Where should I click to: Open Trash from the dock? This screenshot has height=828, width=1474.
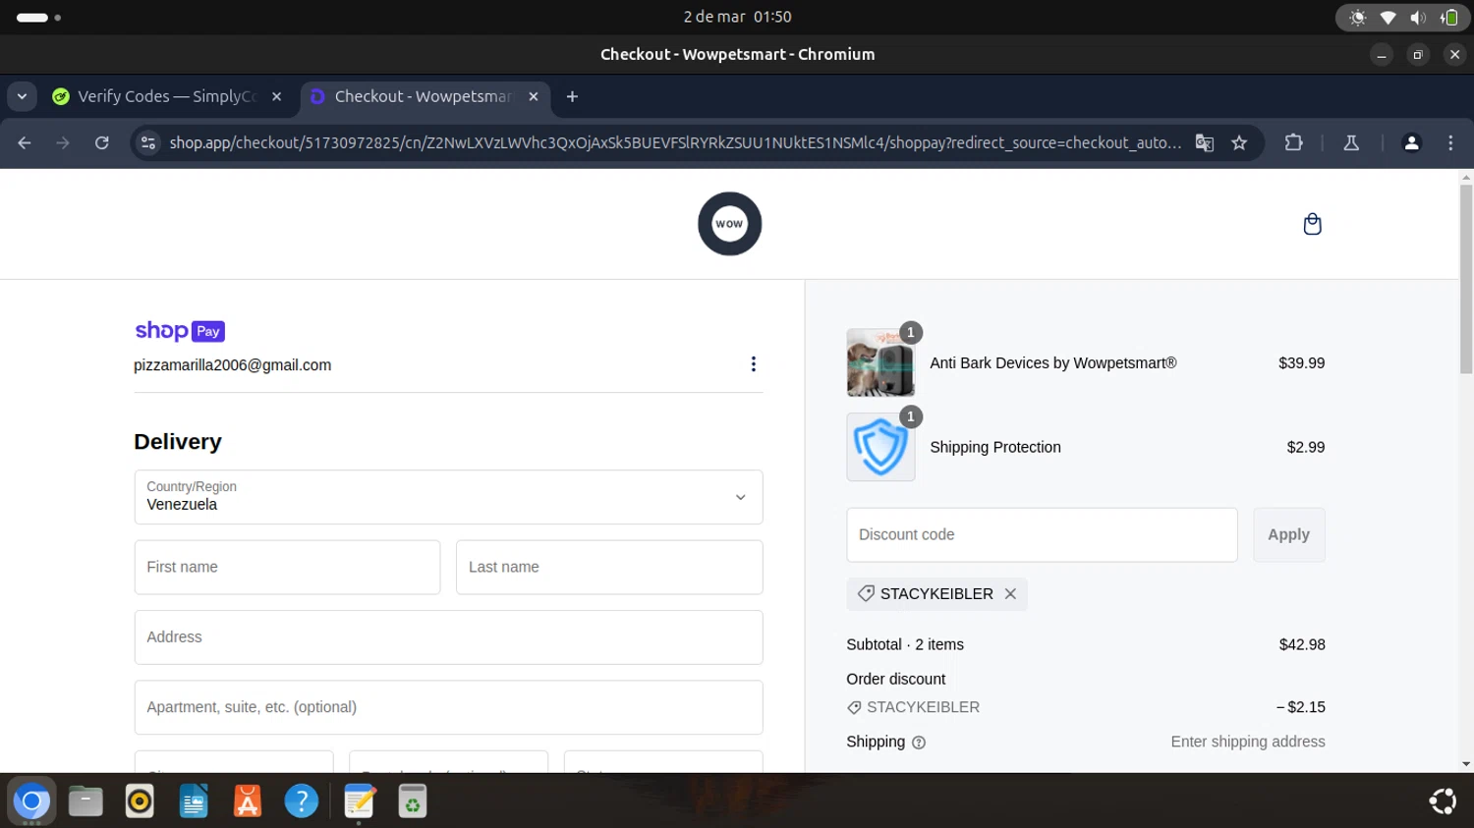point(413,801)
